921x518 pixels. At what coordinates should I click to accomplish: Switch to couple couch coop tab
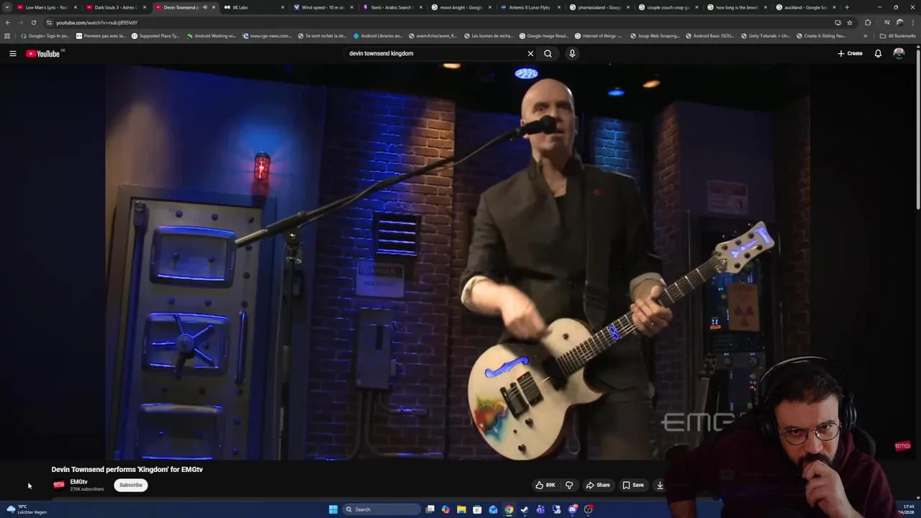(x=666, y=7)
